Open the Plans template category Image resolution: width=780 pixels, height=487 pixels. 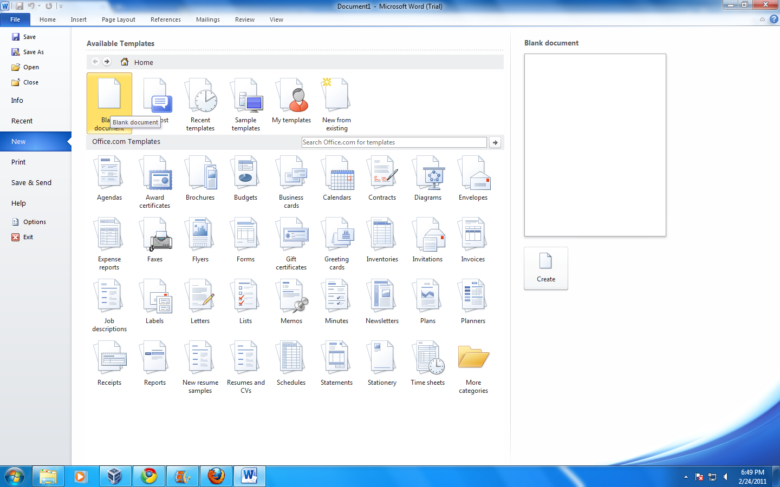(x=428, y=301)
